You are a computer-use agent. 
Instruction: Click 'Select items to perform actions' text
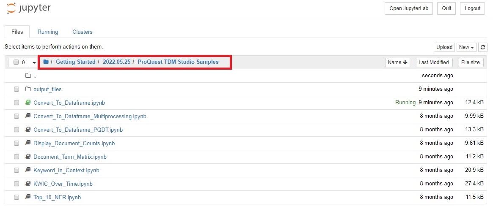pyautogui.click(x=54, y=47)
